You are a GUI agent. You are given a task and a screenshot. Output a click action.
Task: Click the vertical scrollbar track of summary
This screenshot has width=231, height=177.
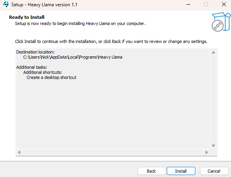pos(213,99)
